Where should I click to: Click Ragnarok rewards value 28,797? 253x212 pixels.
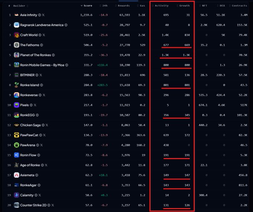point(125,25)
